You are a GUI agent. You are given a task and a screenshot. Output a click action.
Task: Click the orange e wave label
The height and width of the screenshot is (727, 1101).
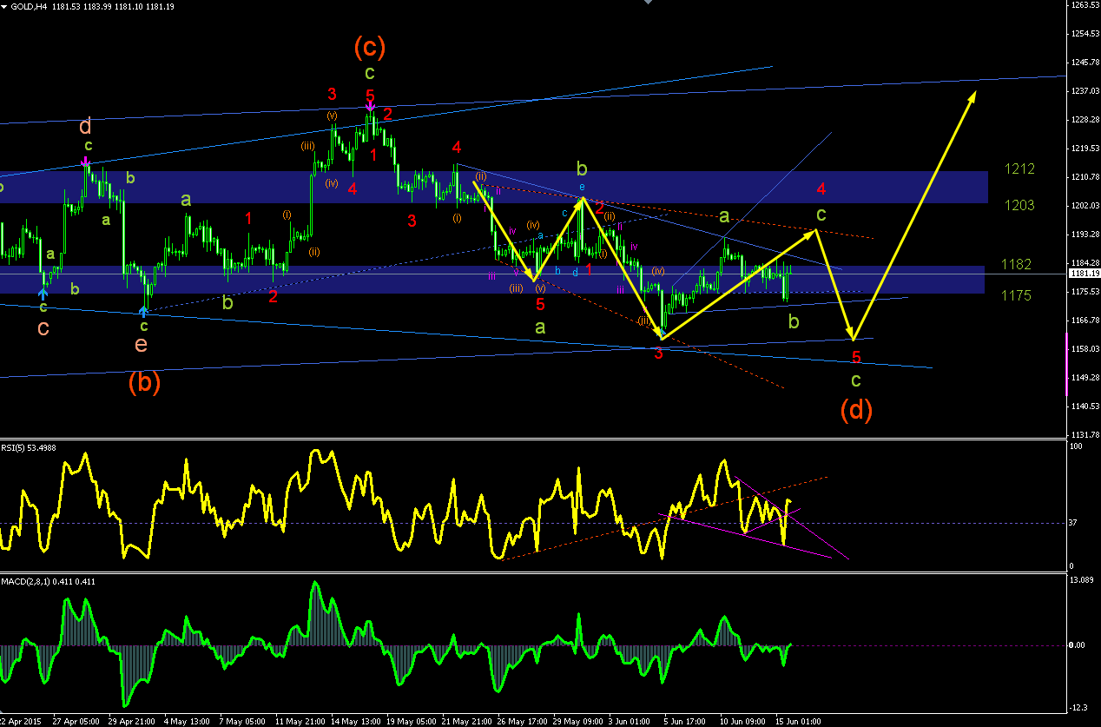click(142, 345)
